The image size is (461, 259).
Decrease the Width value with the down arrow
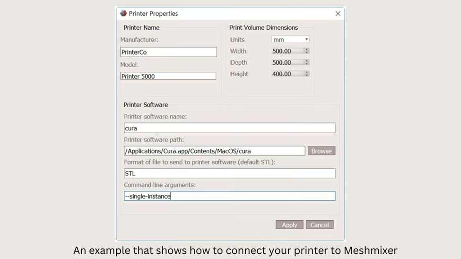pos(307,52)
